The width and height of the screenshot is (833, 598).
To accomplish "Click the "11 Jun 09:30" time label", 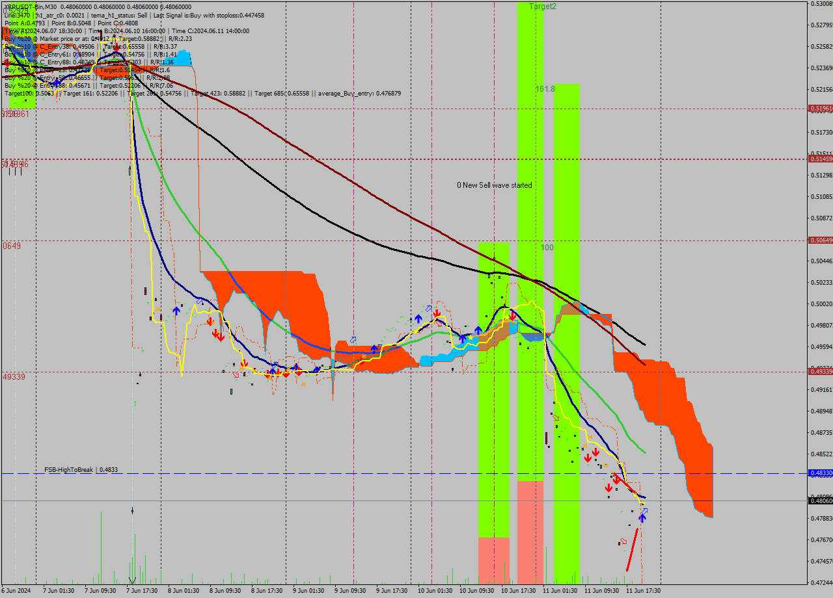I will tap(601, 591).
